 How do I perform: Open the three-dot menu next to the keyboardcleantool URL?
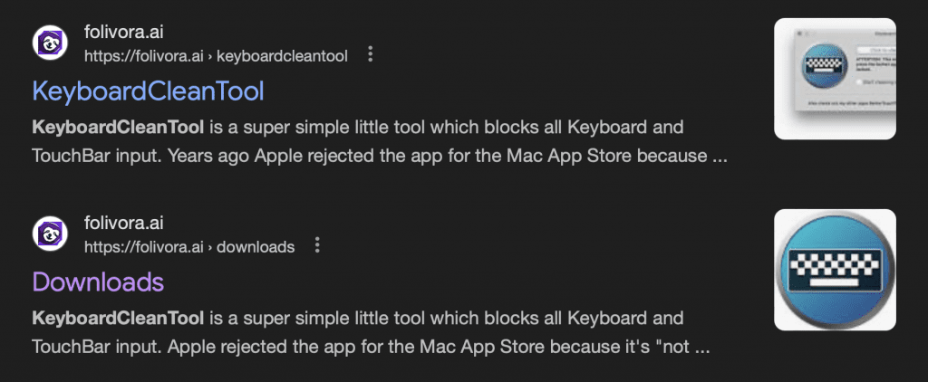pyautogui.click(x=371, y=54)
